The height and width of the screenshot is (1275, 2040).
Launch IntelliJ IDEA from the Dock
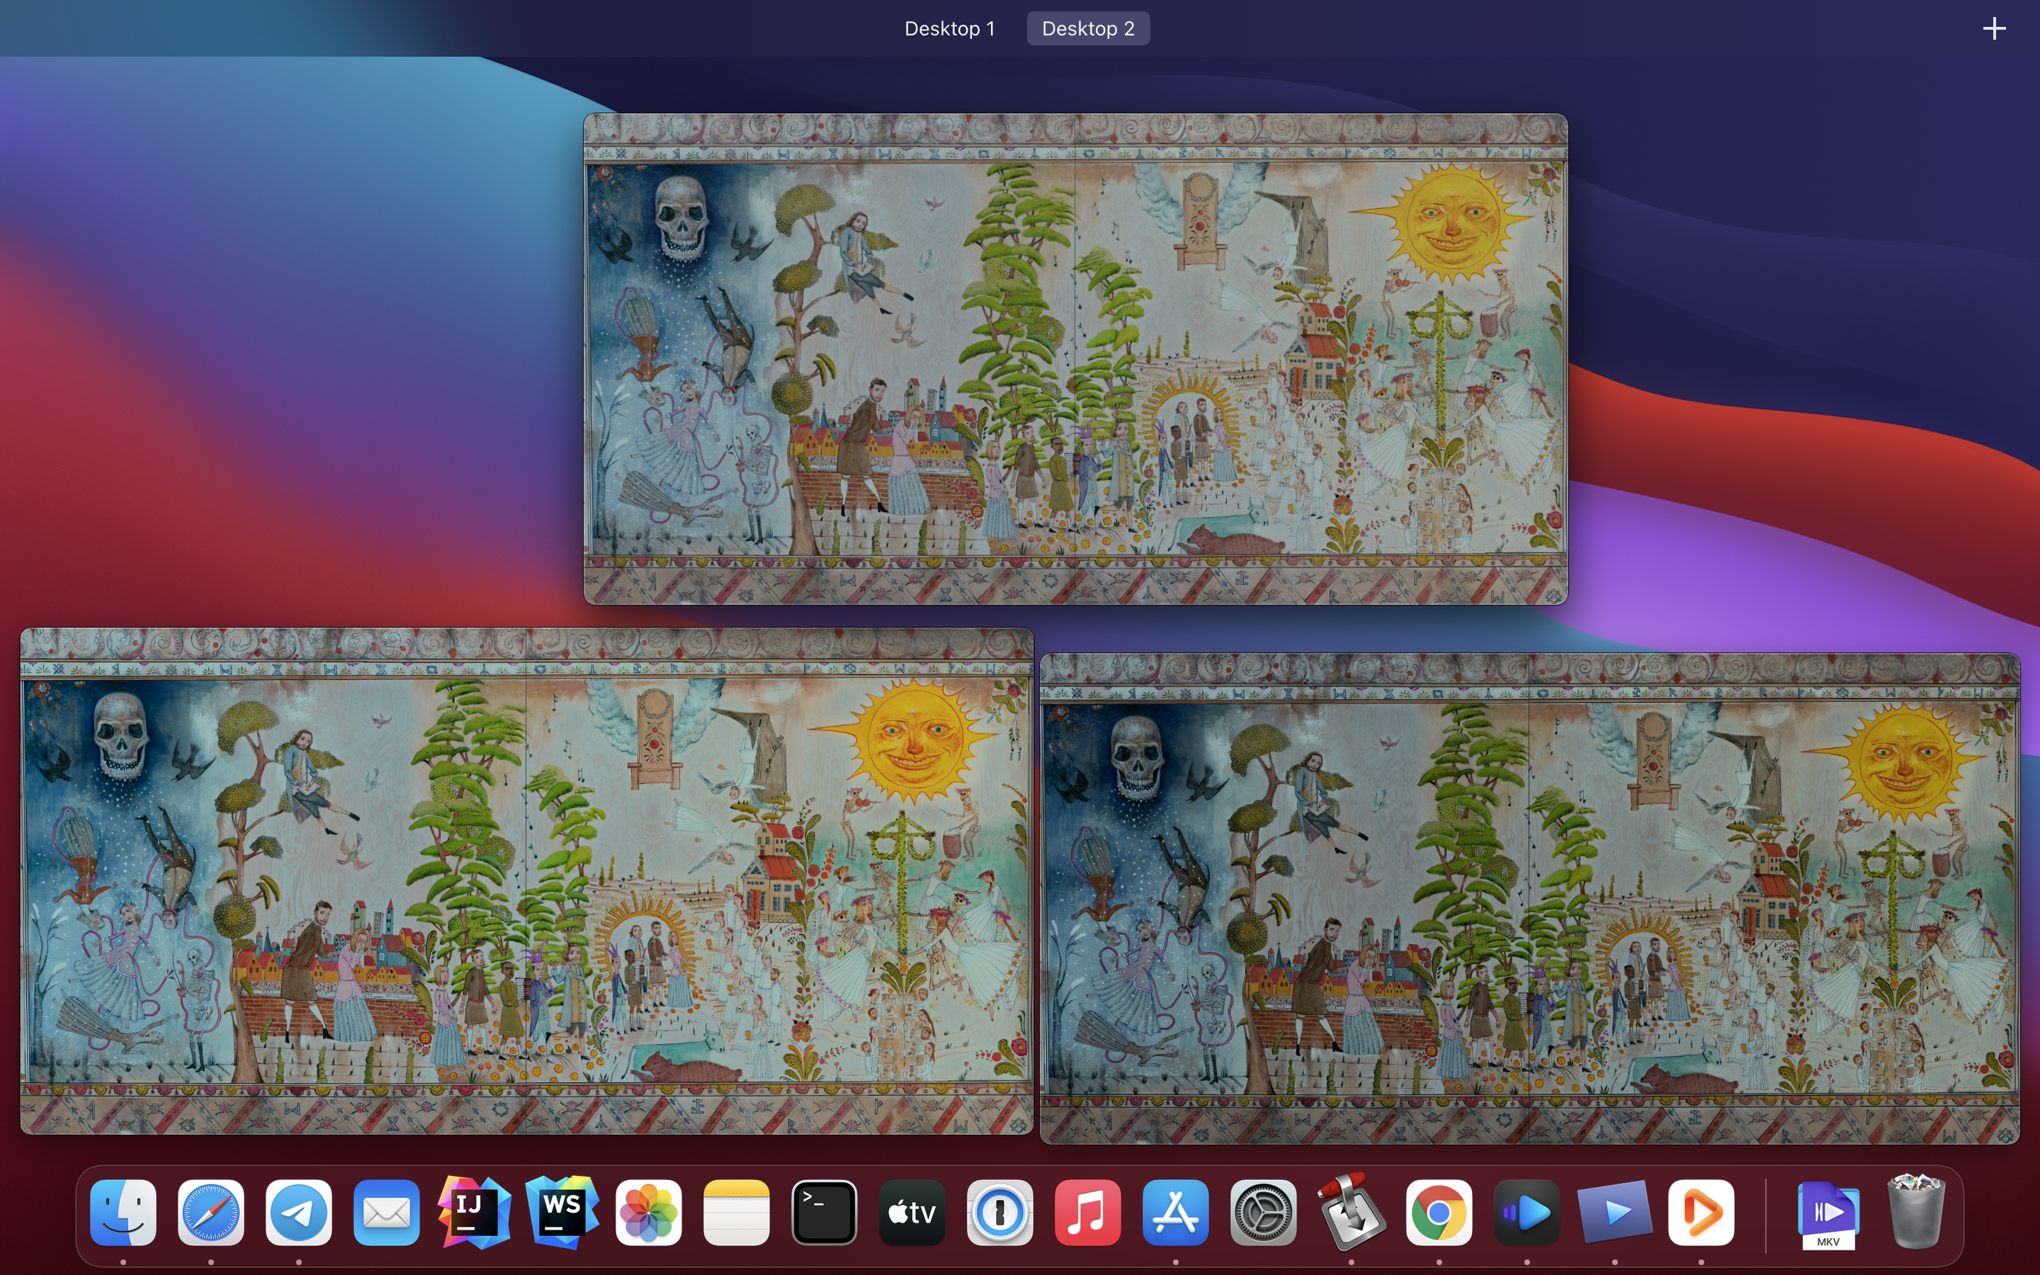coord(474,1213)
